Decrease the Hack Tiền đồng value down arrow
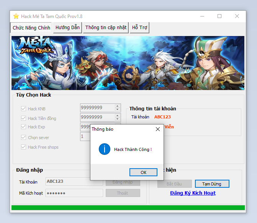Viewport: 257px width, 223px height. (117, 119)
